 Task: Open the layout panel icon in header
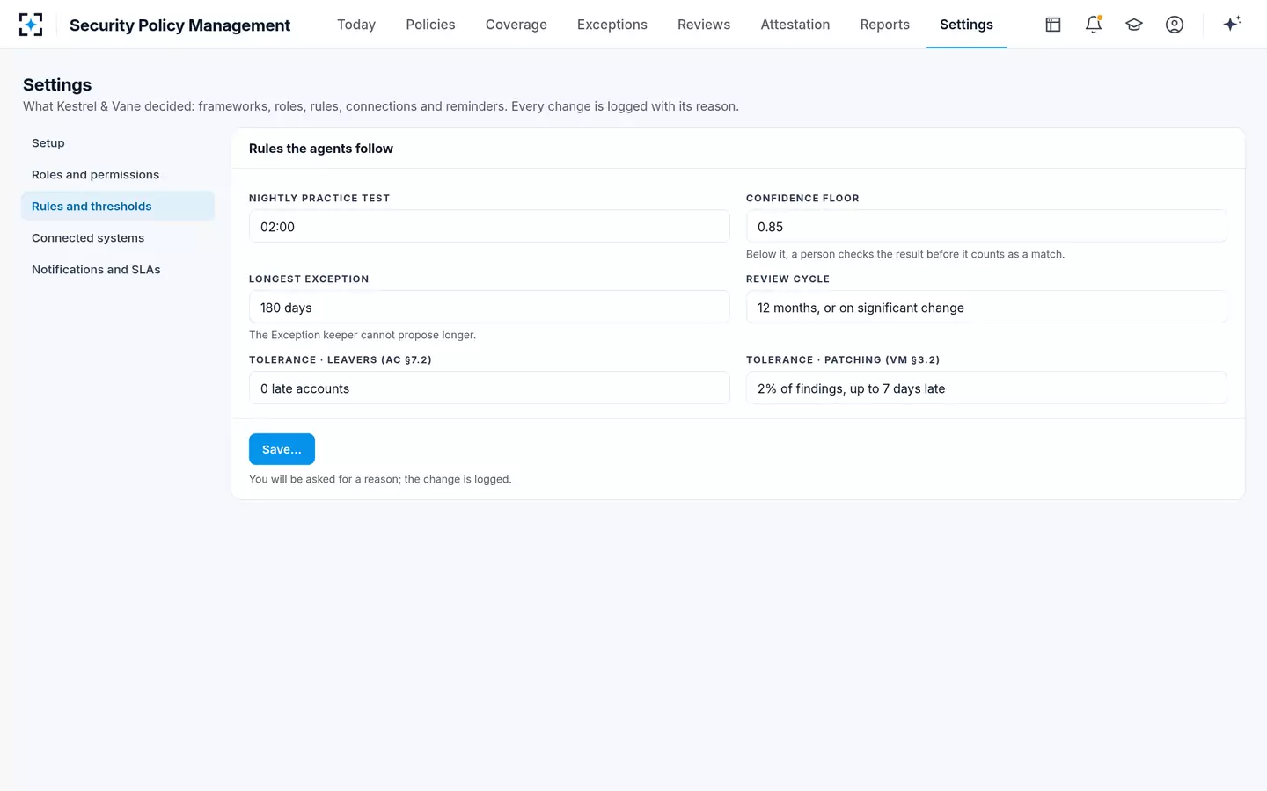click(1053, 25)
